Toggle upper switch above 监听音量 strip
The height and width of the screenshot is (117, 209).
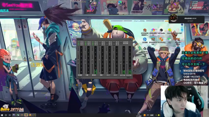click(121, 42)
